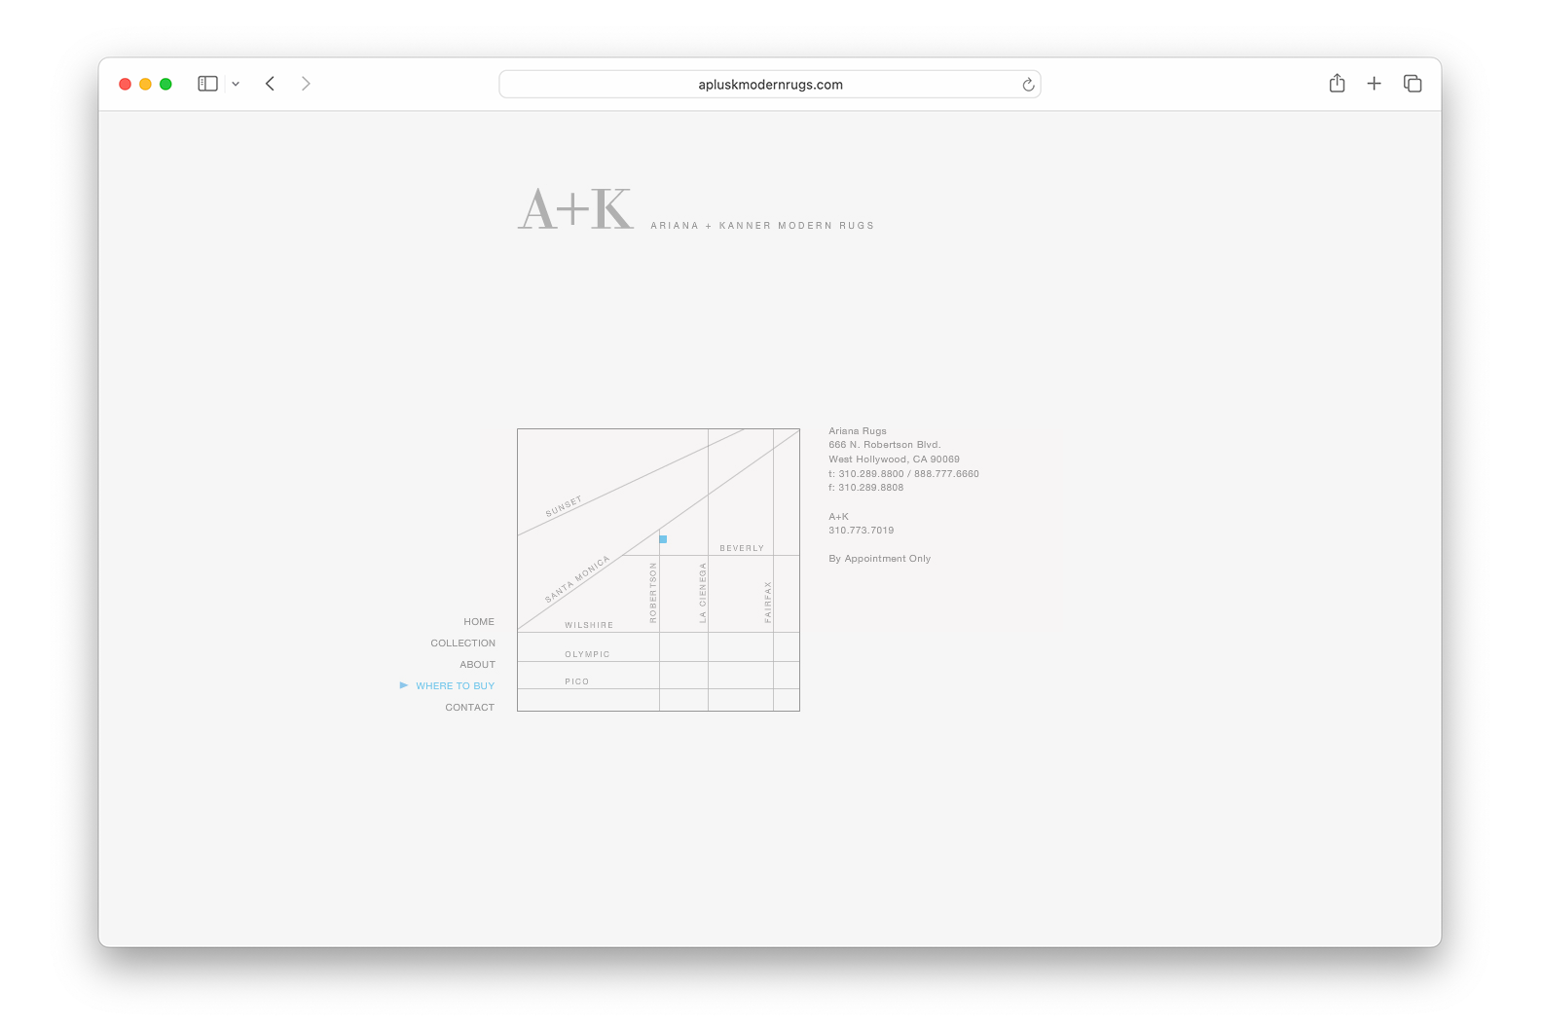
Task: Open the CONTACT menu link
Action: pyautogui.click(x=469, y=708)
